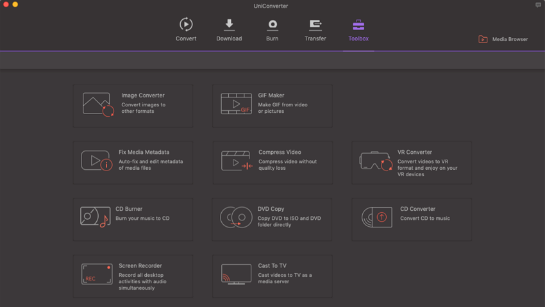Image resolution: width=545 pixels, height=307 pixels.
Task: Click 'Convert images to other formats' description
Action: click(x=143, y=108)
